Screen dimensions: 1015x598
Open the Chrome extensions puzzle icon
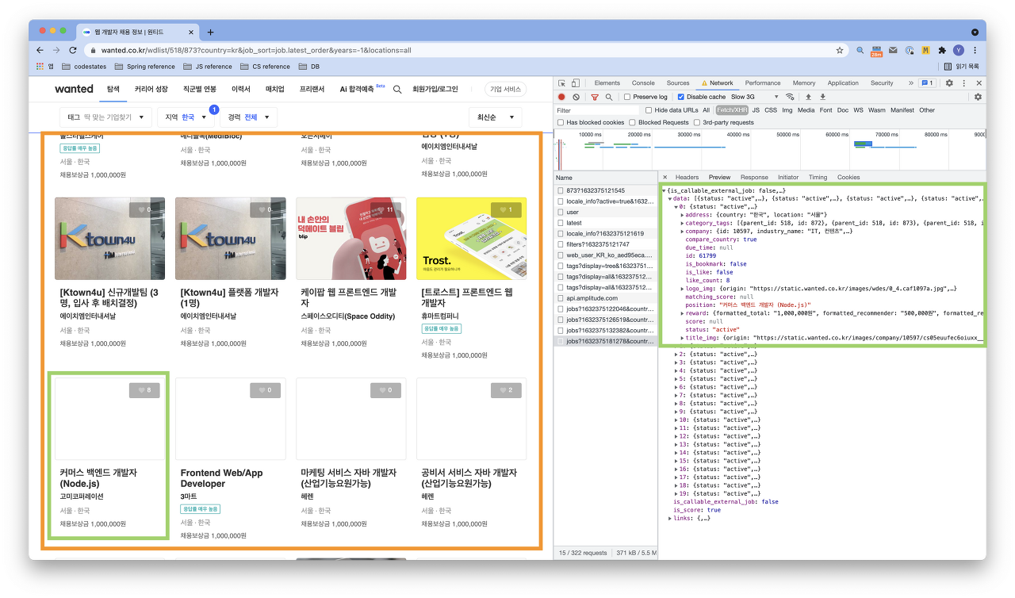click(x=942, y=50)
